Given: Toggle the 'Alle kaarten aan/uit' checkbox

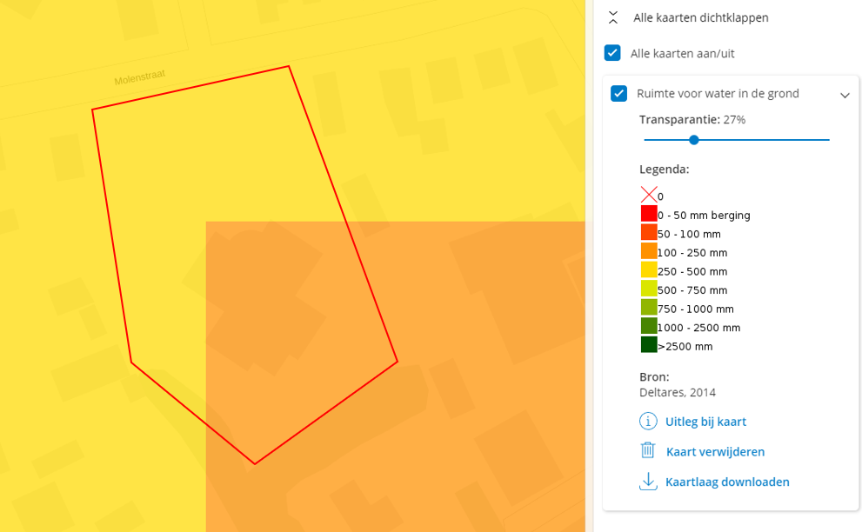Looking at the screenshot, I should (x=612, y=53).
